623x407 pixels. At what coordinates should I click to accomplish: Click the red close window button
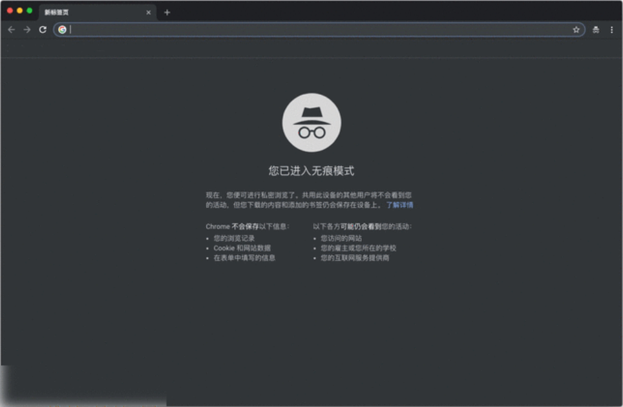click(11, 9)
